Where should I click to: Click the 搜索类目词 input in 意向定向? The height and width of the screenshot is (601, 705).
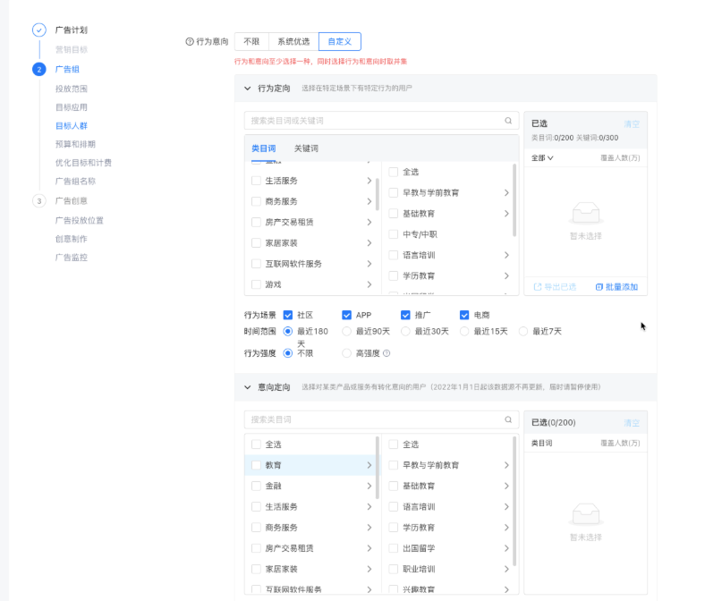(x=376, y=419)
